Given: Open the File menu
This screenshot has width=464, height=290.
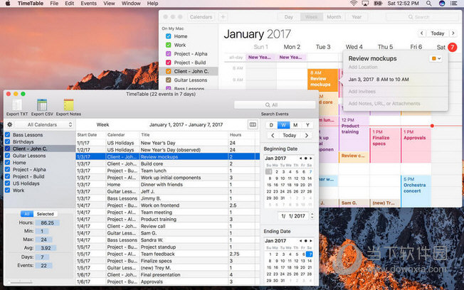Looking at the screenshot, I should click(54, 4).
